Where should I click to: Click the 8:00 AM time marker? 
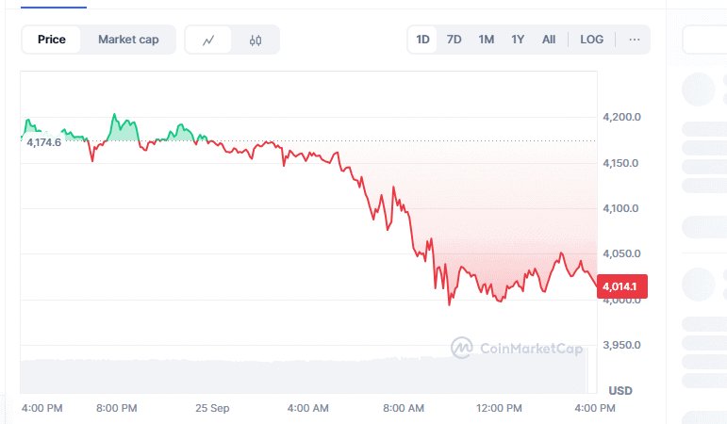404,408
